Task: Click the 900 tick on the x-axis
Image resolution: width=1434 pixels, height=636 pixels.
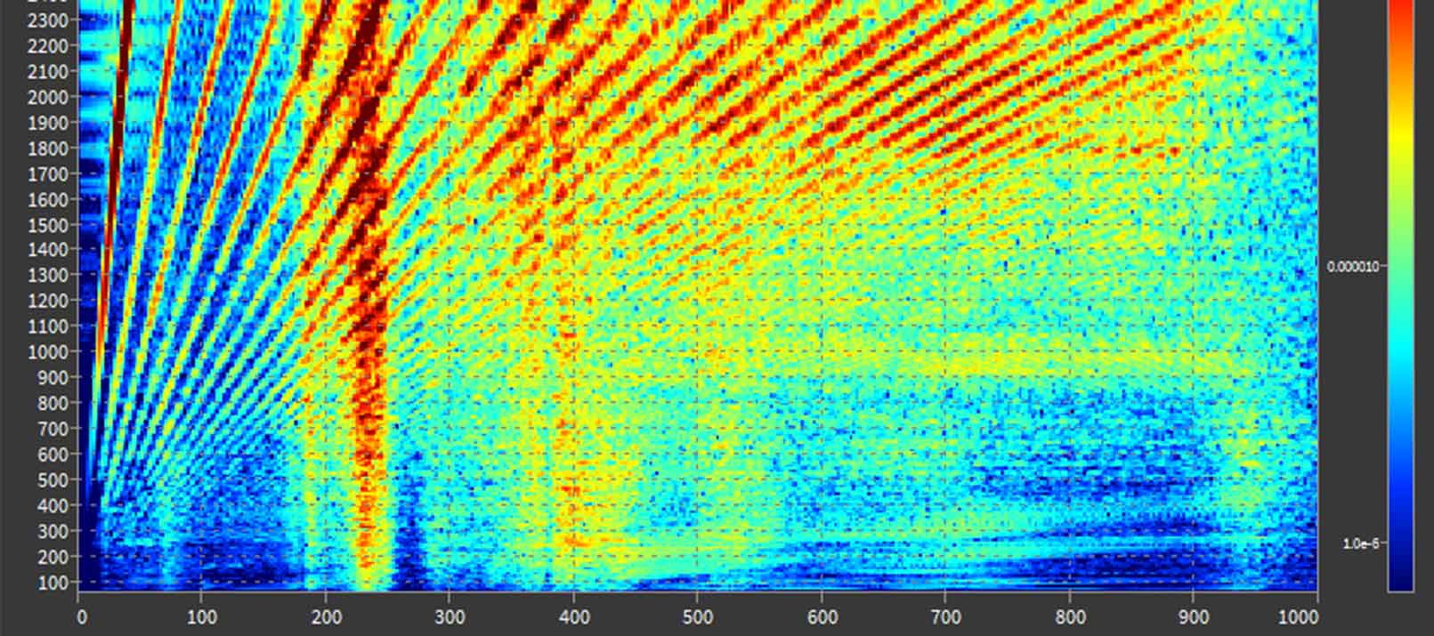Action: [x=1192, y=617]
